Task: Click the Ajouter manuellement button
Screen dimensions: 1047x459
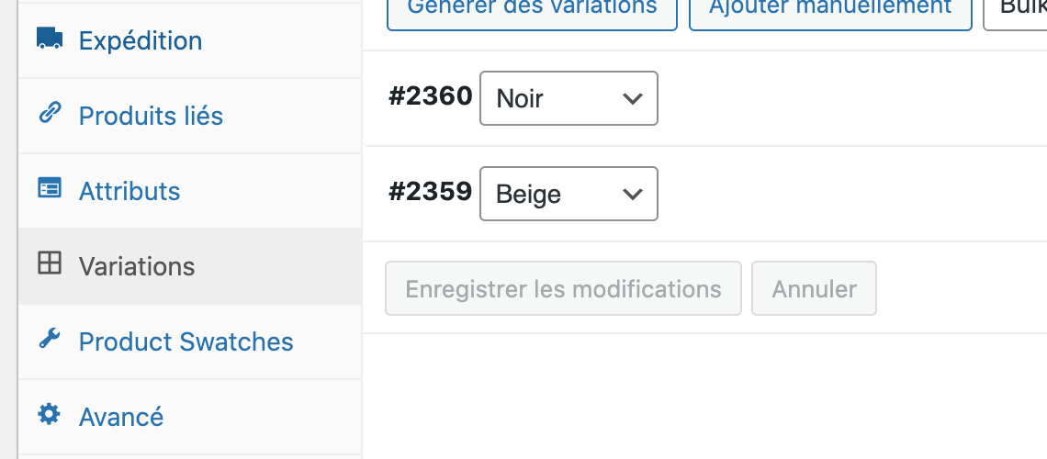Action: pos(830,9)
